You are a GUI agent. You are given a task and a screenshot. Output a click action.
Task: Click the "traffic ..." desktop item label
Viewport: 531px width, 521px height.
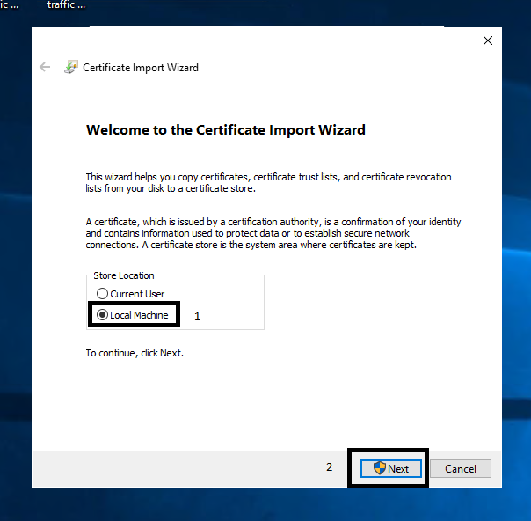click(x=67, y=5)
